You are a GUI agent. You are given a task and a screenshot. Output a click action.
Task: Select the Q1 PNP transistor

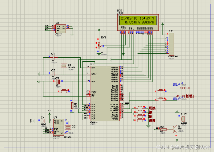click(174, 129)
